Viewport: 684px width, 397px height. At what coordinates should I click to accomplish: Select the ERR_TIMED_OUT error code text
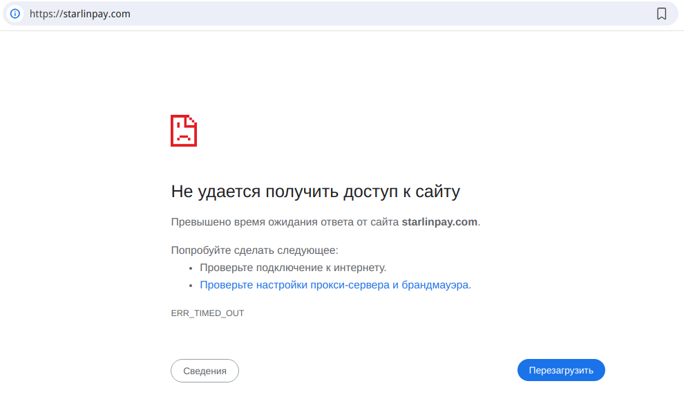point(208,313)
